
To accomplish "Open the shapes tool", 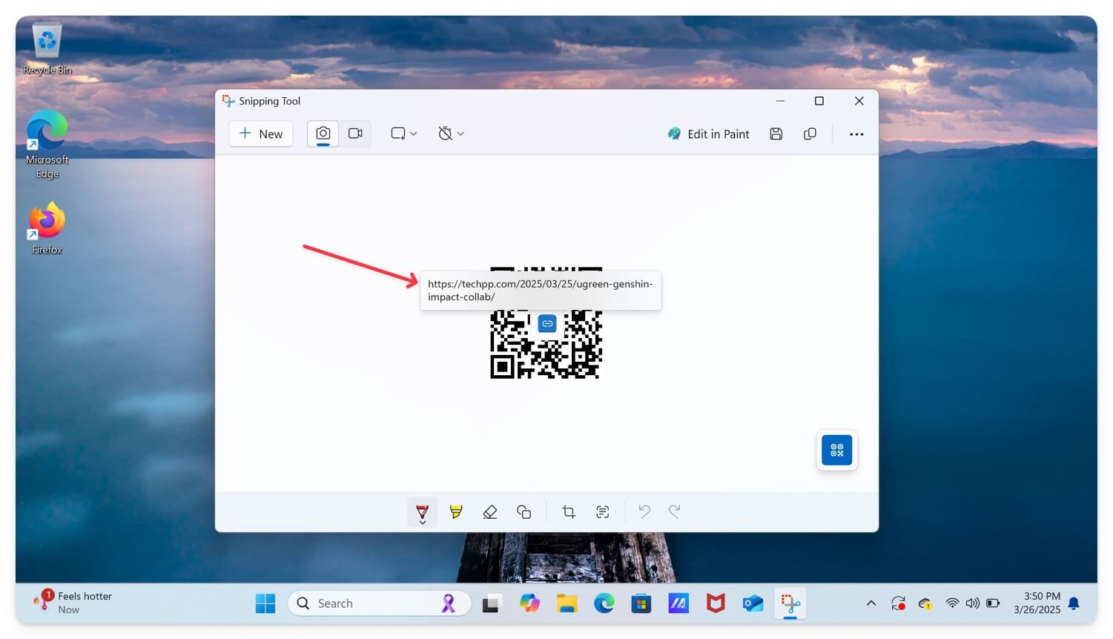I will [524, 511].
